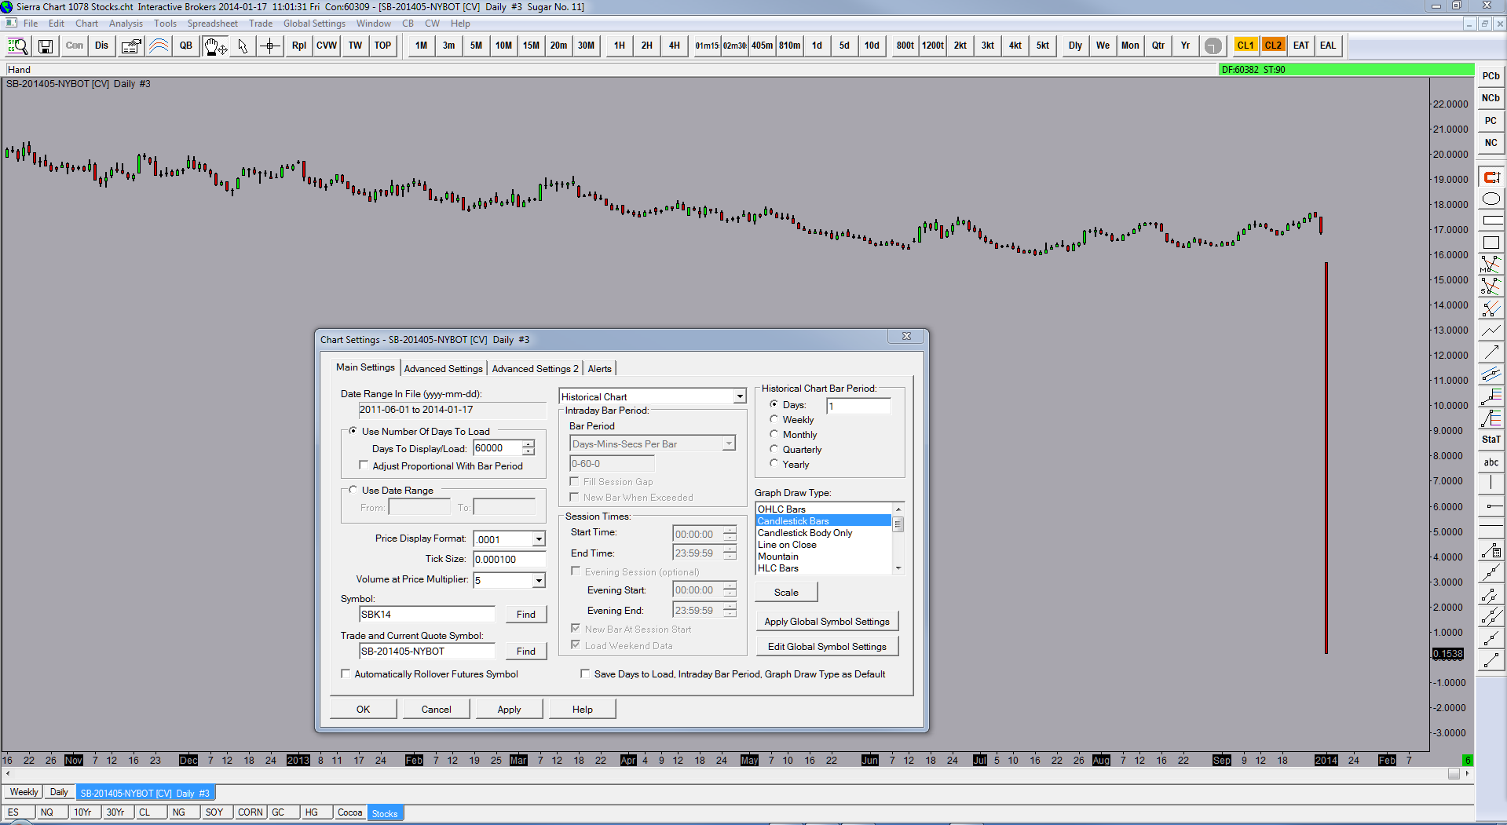
Task: Select the Hand tool icon
Action: point(214,46)
